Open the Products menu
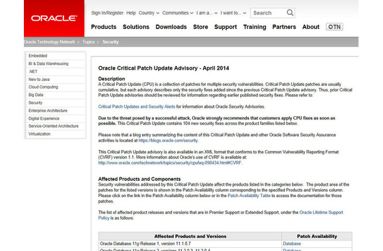Screen dimensions: 383x251 pos(103,27)
